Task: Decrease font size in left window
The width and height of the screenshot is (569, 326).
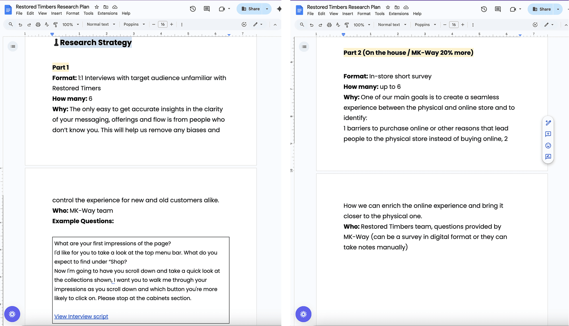Action: pyautogui.click(x=154, y=24)
